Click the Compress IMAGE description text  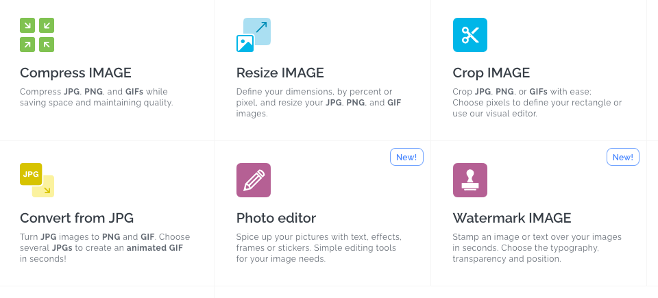pyautogui.click(x=96, y=97)
